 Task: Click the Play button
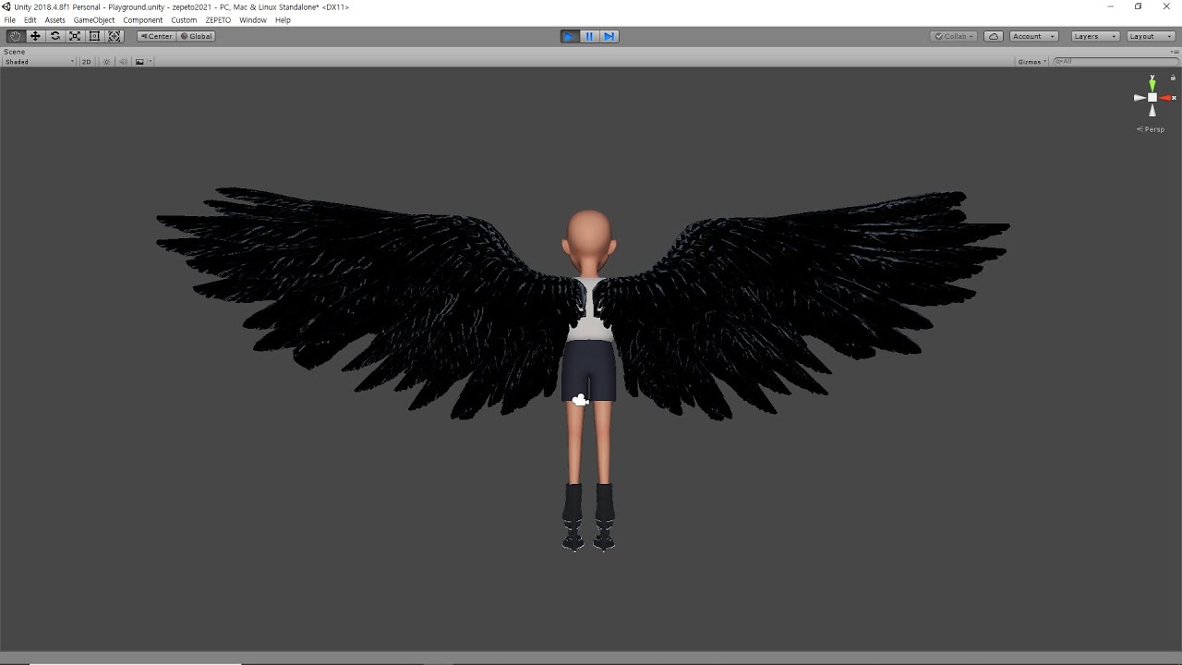(569, 36)
